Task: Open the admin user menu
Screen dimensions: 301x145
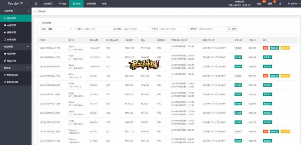Action: (x=292, y=4)
